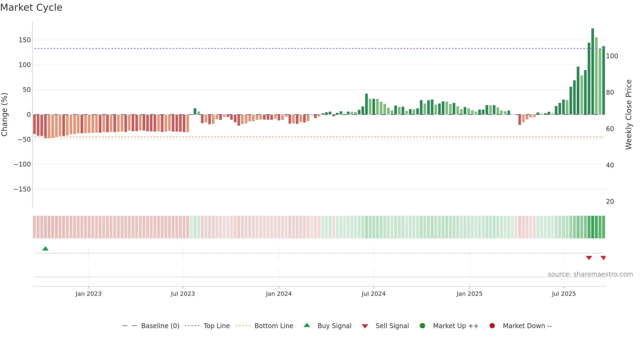This screenshot has width=642, height=361.
Task: Click the Jan 2024 x-axis label
Action: click(279, 294)
